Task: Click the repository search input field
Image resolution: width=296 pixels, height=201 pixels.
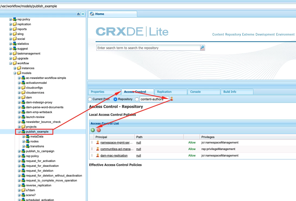Action: (x=148, y=48)
